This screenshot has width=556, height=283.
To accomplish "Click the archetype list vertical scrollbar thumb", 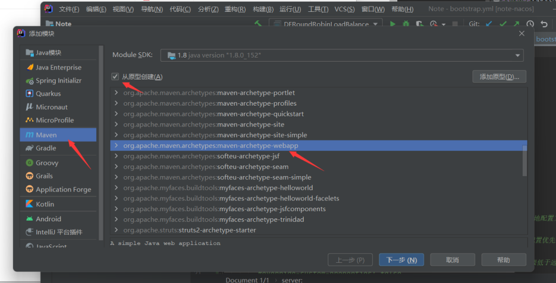I will click(525, 161).
